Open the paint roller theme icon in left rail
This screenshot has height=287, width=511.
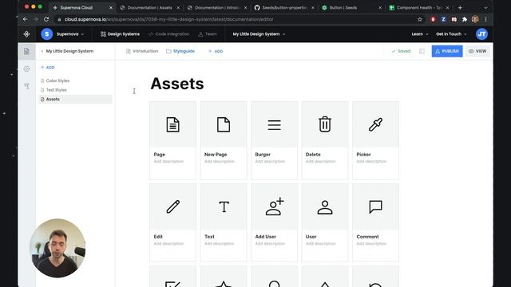point(26,86)
